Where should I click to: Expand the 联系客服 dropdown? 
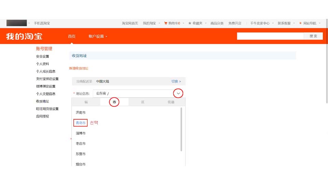pos(294,23)
